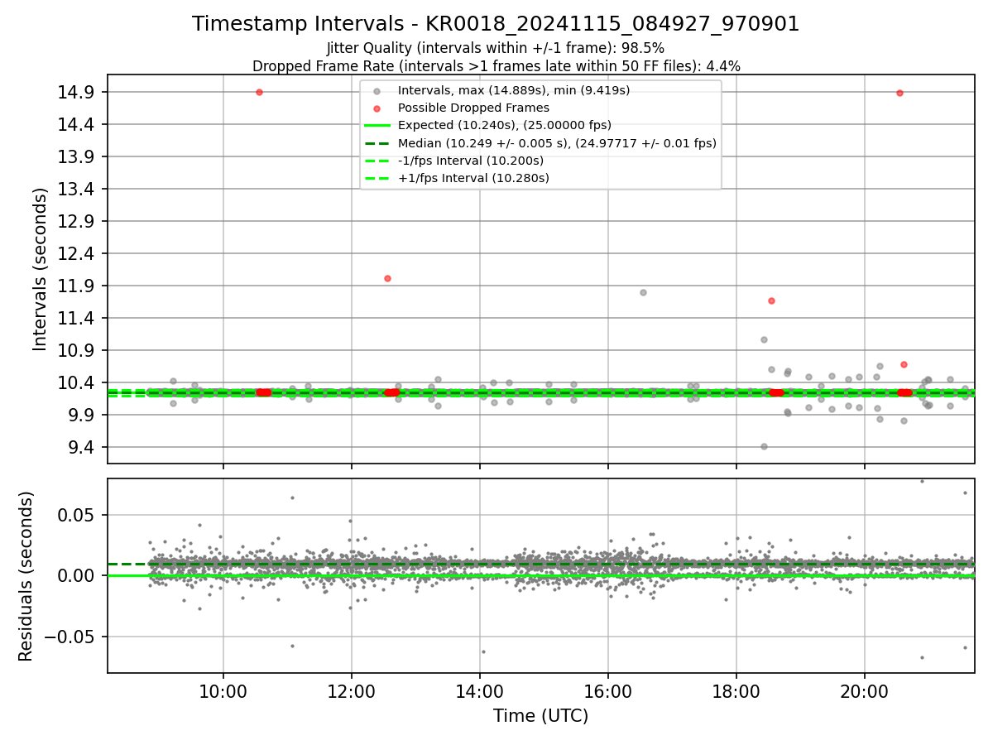Select the 'Jitter Quality' 98.5% subtitle line
This screenshot has width=993, height=745.
tap(496, 48)
